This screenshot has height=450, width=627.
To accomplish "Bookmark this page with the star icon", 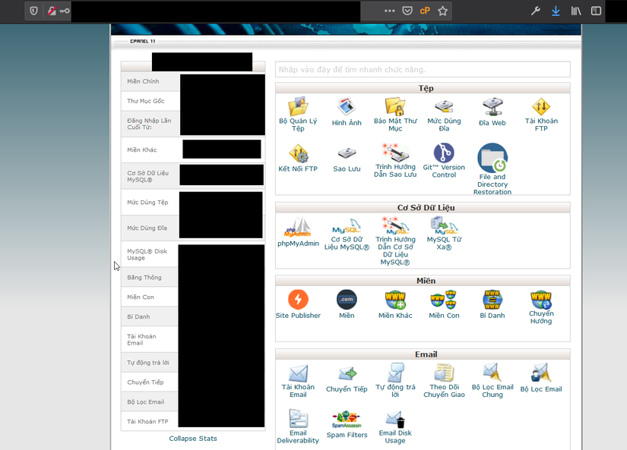I will coord(442,11).
